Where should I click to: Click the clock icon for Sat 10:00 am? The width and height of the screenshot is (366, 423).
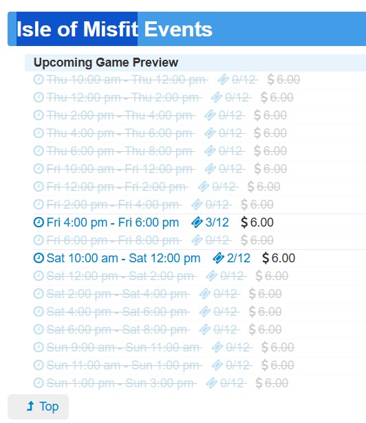[39, 258]
